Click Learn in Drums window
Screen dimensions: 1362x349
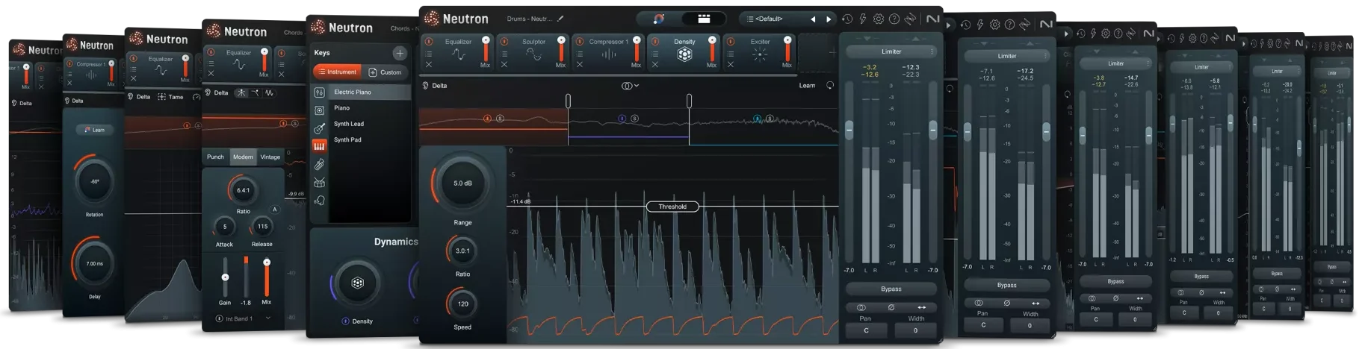[x=807, y=85]
